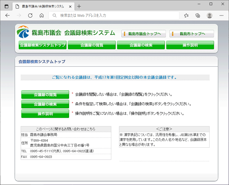The width and height of the screenshot is (229, 185).
Task: Open the user profile avatar
Action: (210, 16)
